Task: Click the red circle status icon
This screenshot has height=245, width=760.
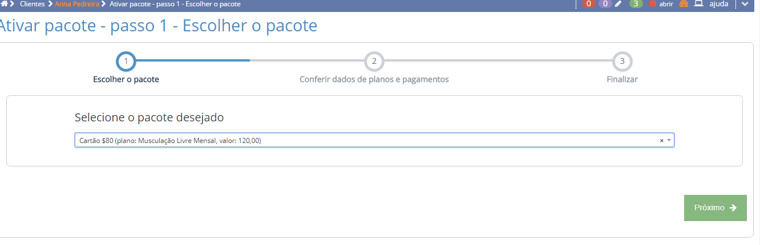Action: pos(653,4)
